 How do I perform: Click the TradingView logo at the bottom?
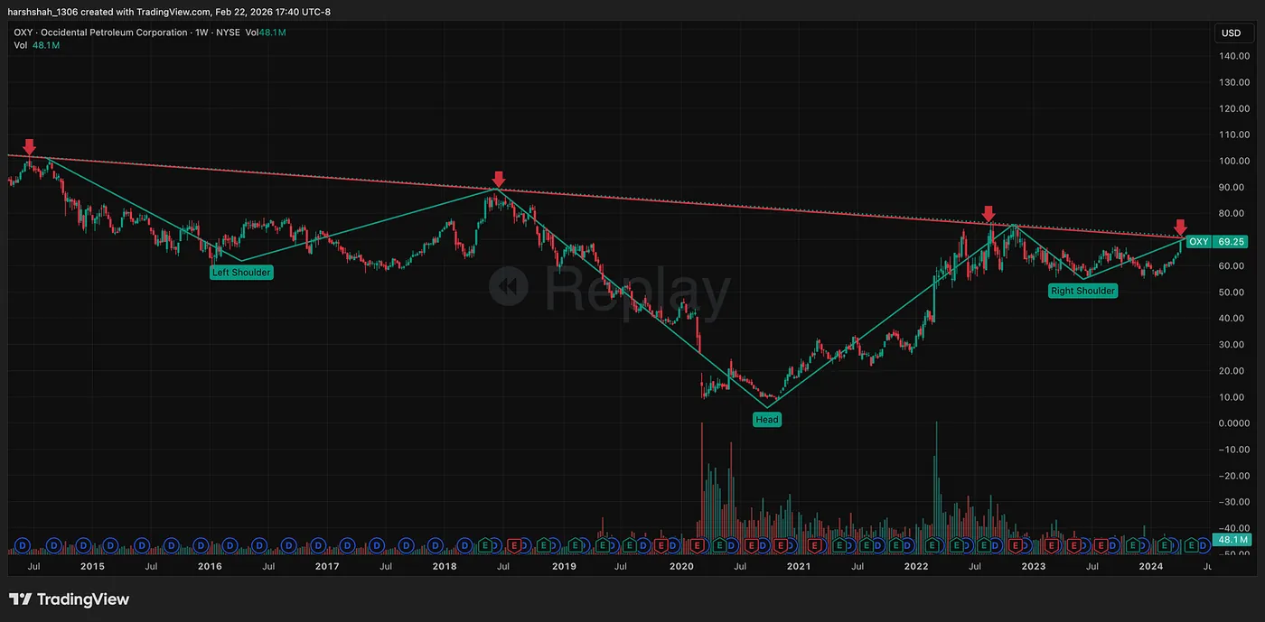[x=70, y=599]
